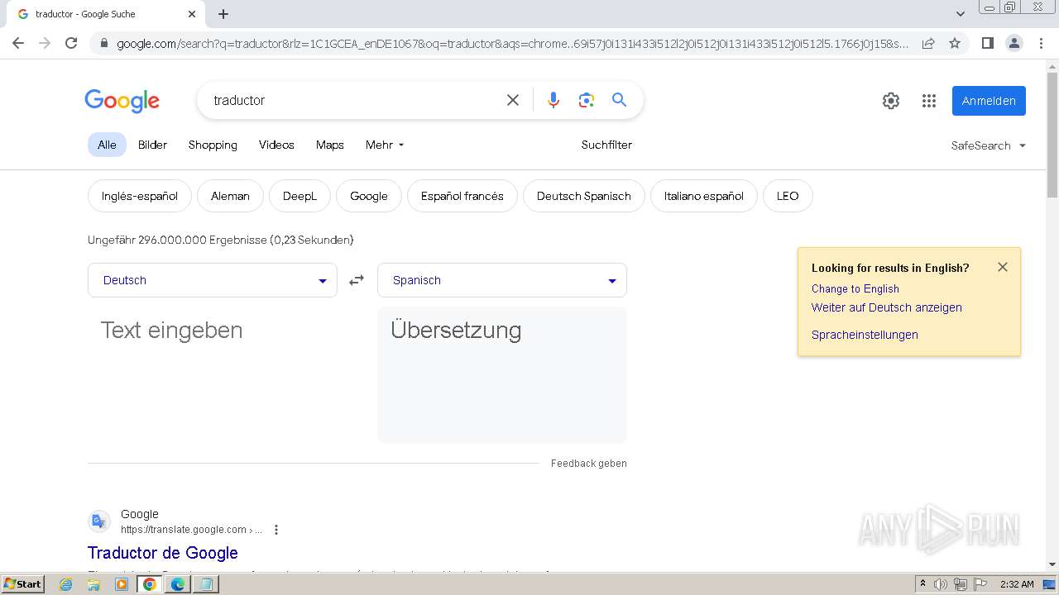Image resolution: width=1059 pixels, height=595 pixels.
Task: Click the volume icon in system tray
Action: [941, 584]
